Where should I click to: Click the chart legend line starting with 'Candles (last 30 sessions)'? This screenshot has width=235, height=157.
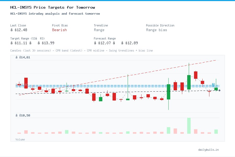(x=81, y=51)
